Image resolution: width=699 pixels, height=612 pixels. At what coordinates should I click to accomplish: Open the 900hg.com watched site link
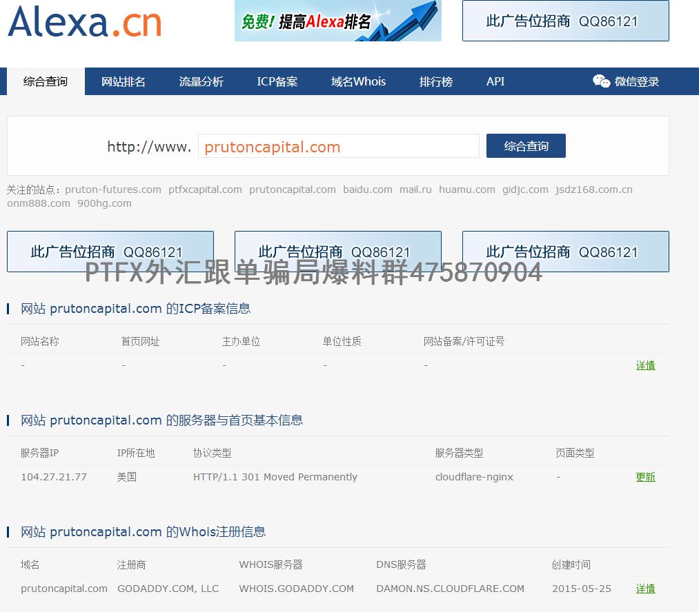tap(104, 203)
